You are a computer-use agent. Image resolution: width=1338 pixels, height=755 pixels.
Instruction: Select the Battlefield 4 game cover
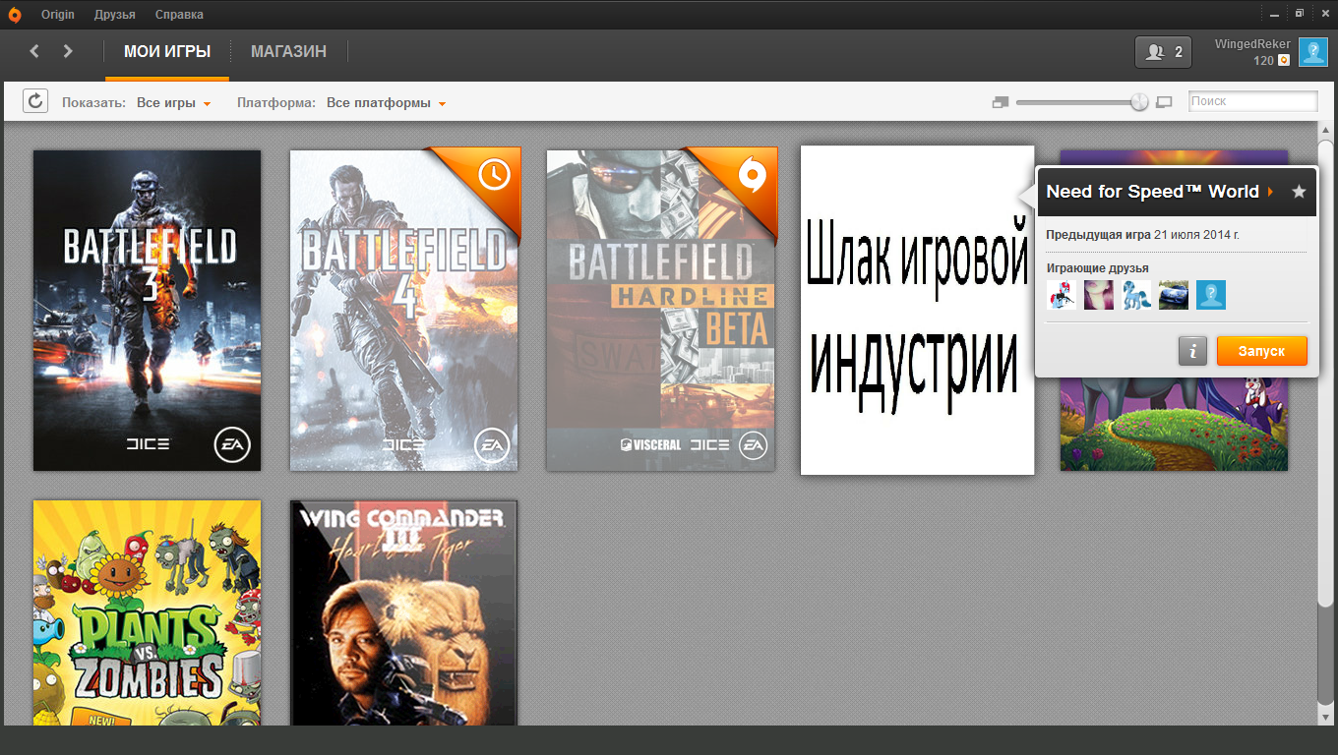click(x=404, y=311)
